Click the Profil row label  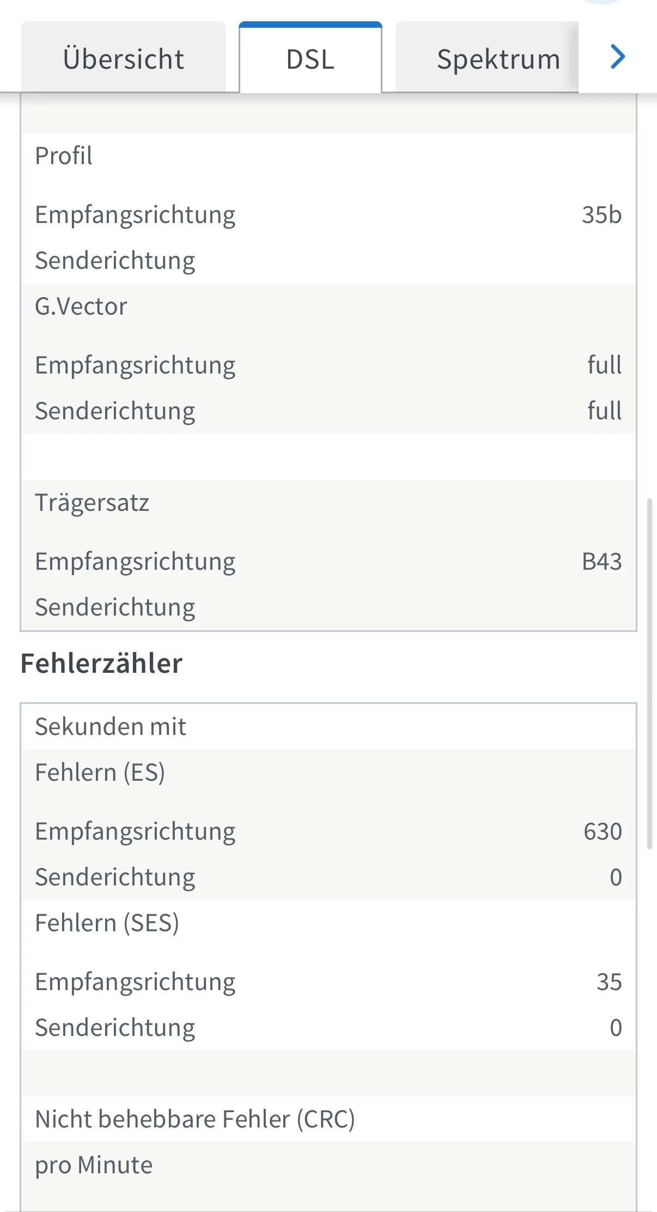tap(64, 156)
